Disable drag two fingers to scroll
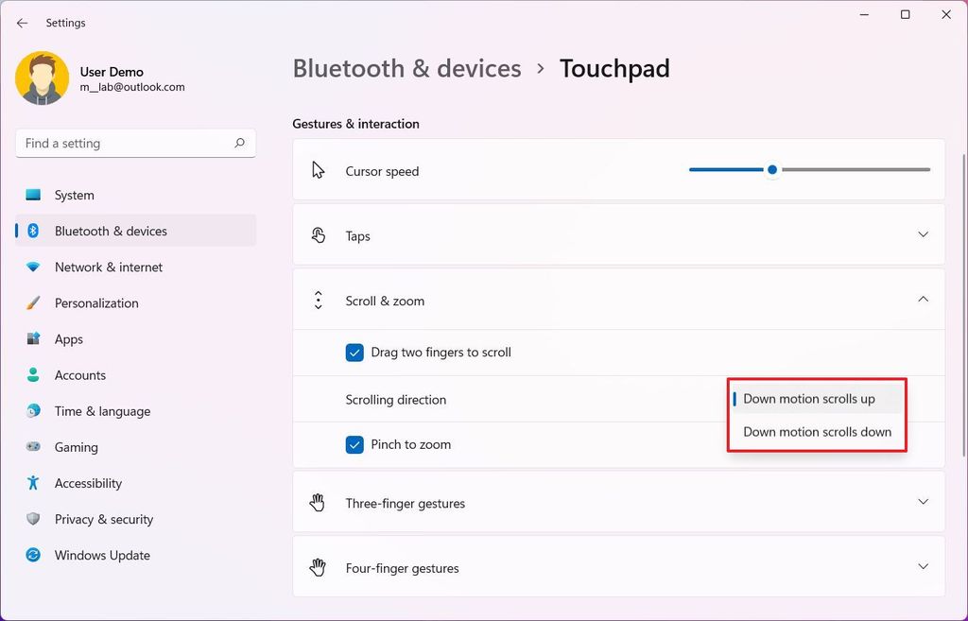This screenshot has height=621, width=968. [x=354, y=352]
